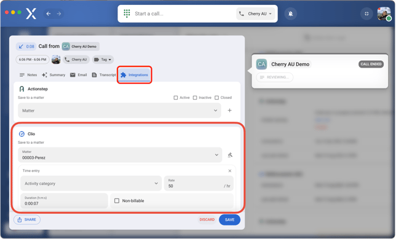The image size is (396, 239).
Task: Click the CA avatar in call ended card
Action: pos(261,65)
